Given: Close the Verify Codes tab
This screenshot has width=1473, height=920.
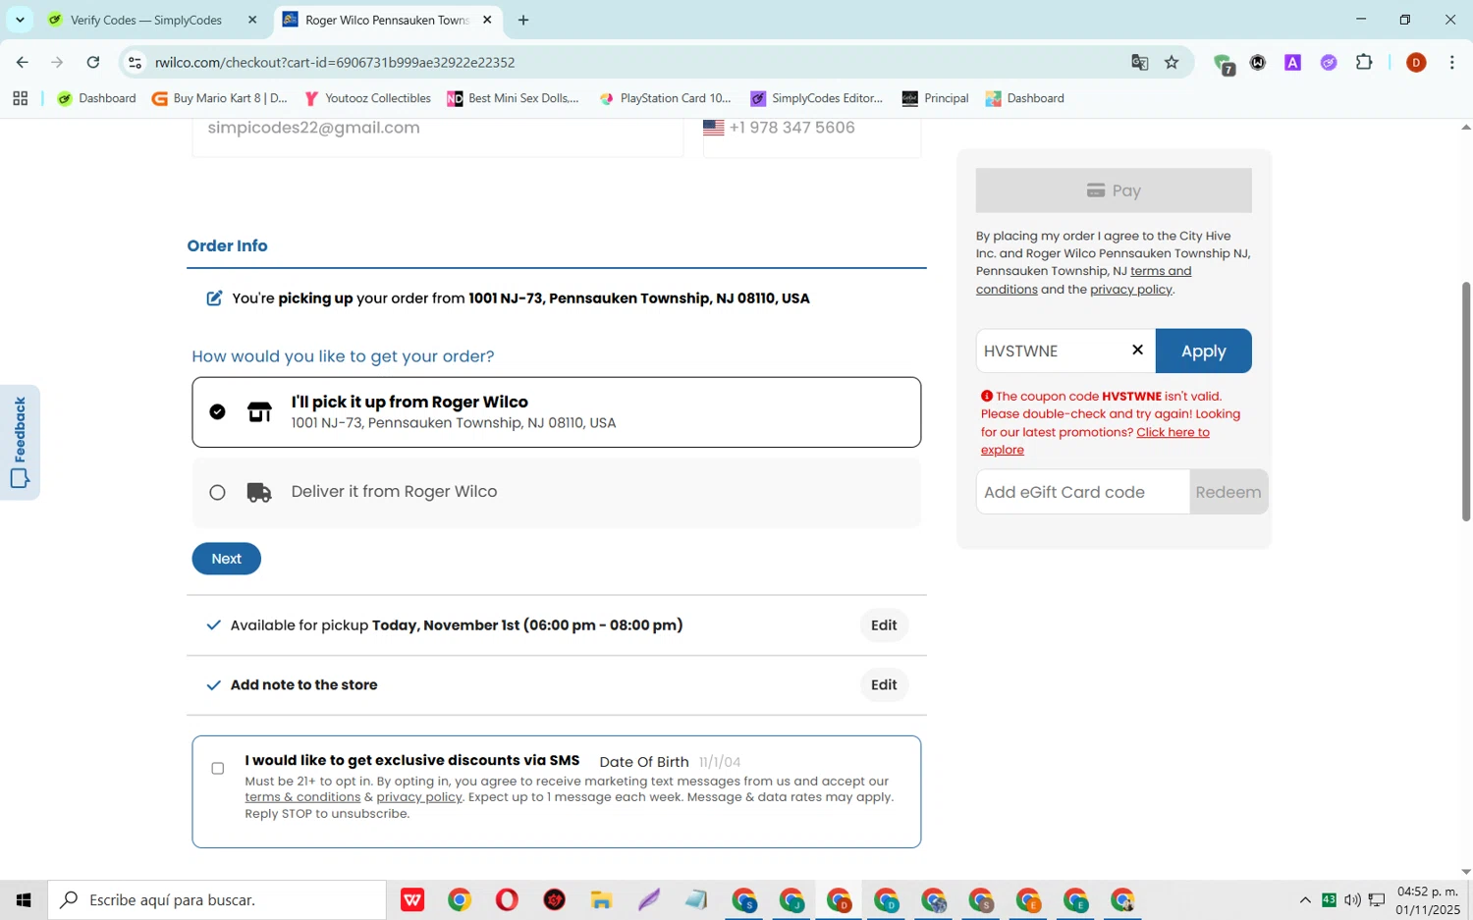Looking at the screenshot, I should tap(252, 20).
